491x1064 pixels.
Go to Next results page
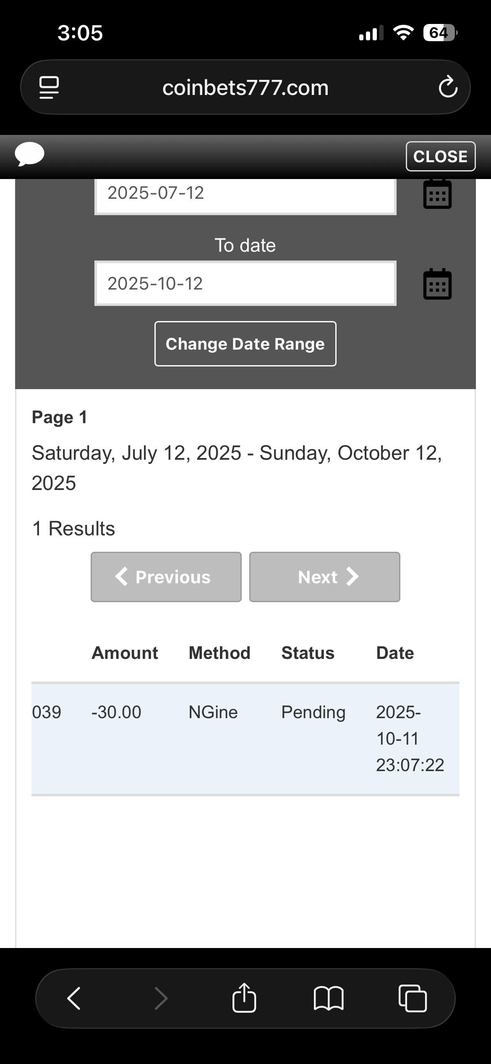(324, 577)
